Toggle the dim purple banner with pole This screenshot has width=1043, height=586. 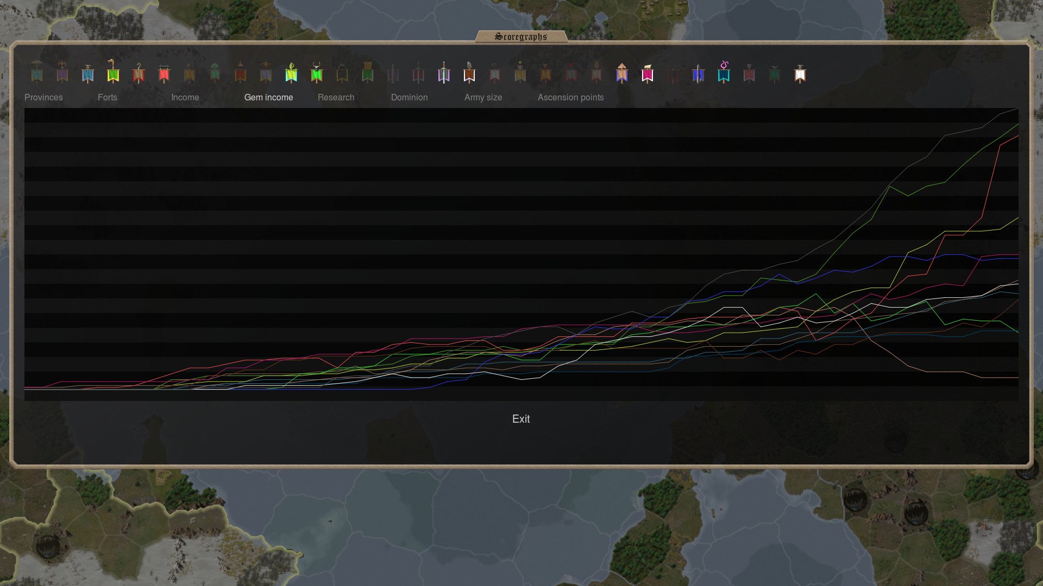tap(393, 73)
